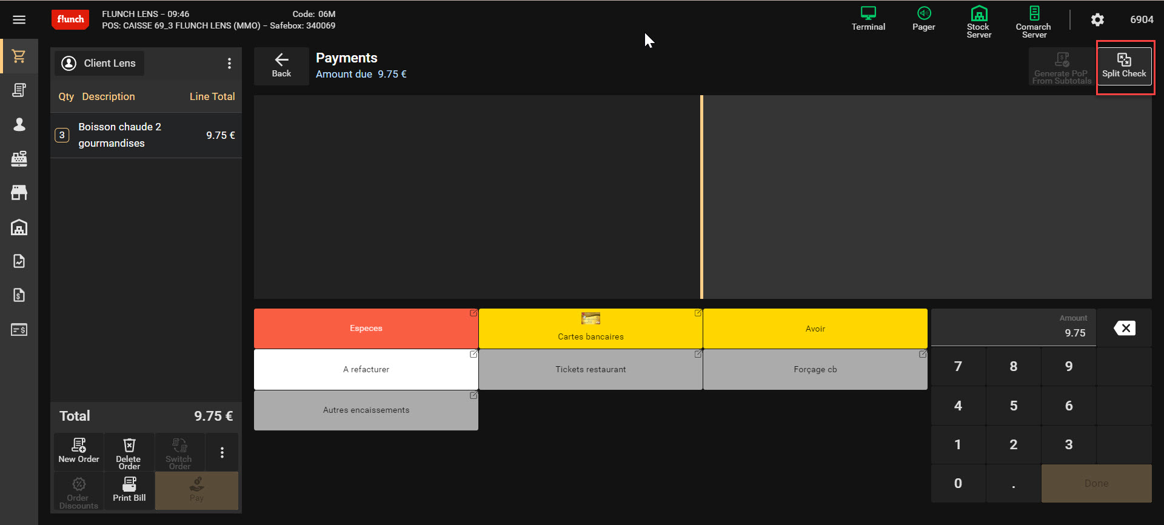The width and height of the screenshot is (1164, 525).
Task: Click the edit icon on Forçage cb tile
Action: pyautogui.click(x=923, y=354)
